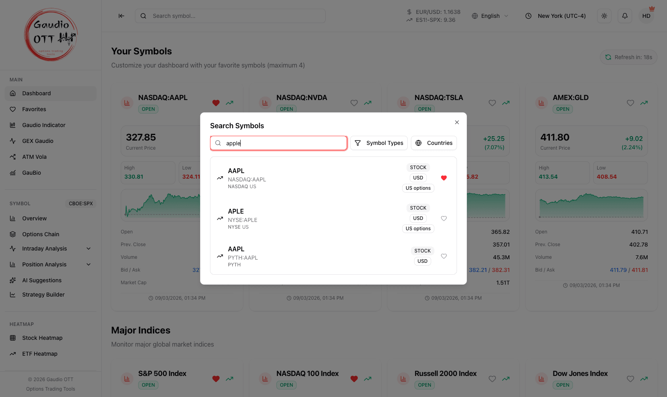The height and width of the screenshot is (397, 667).
Task: Open AI Suggestions page
Action: click(51, 280)
